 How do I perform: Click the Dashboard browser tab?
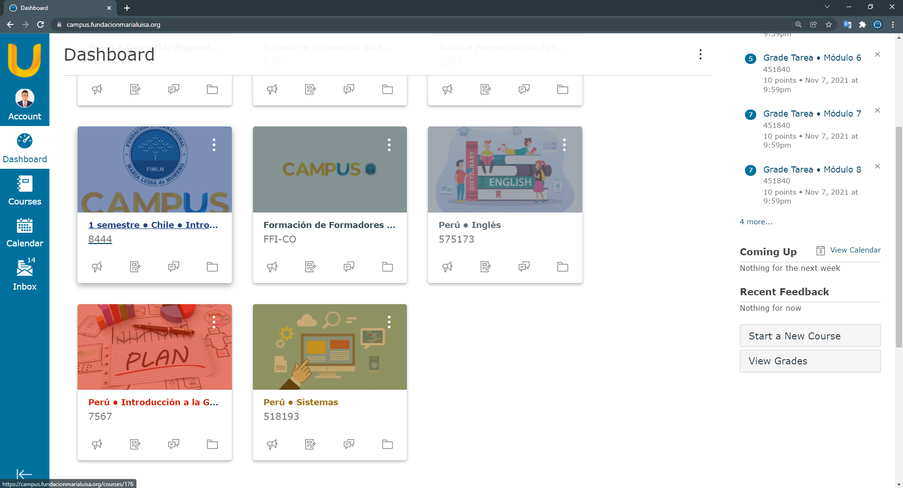click(56, 8)
